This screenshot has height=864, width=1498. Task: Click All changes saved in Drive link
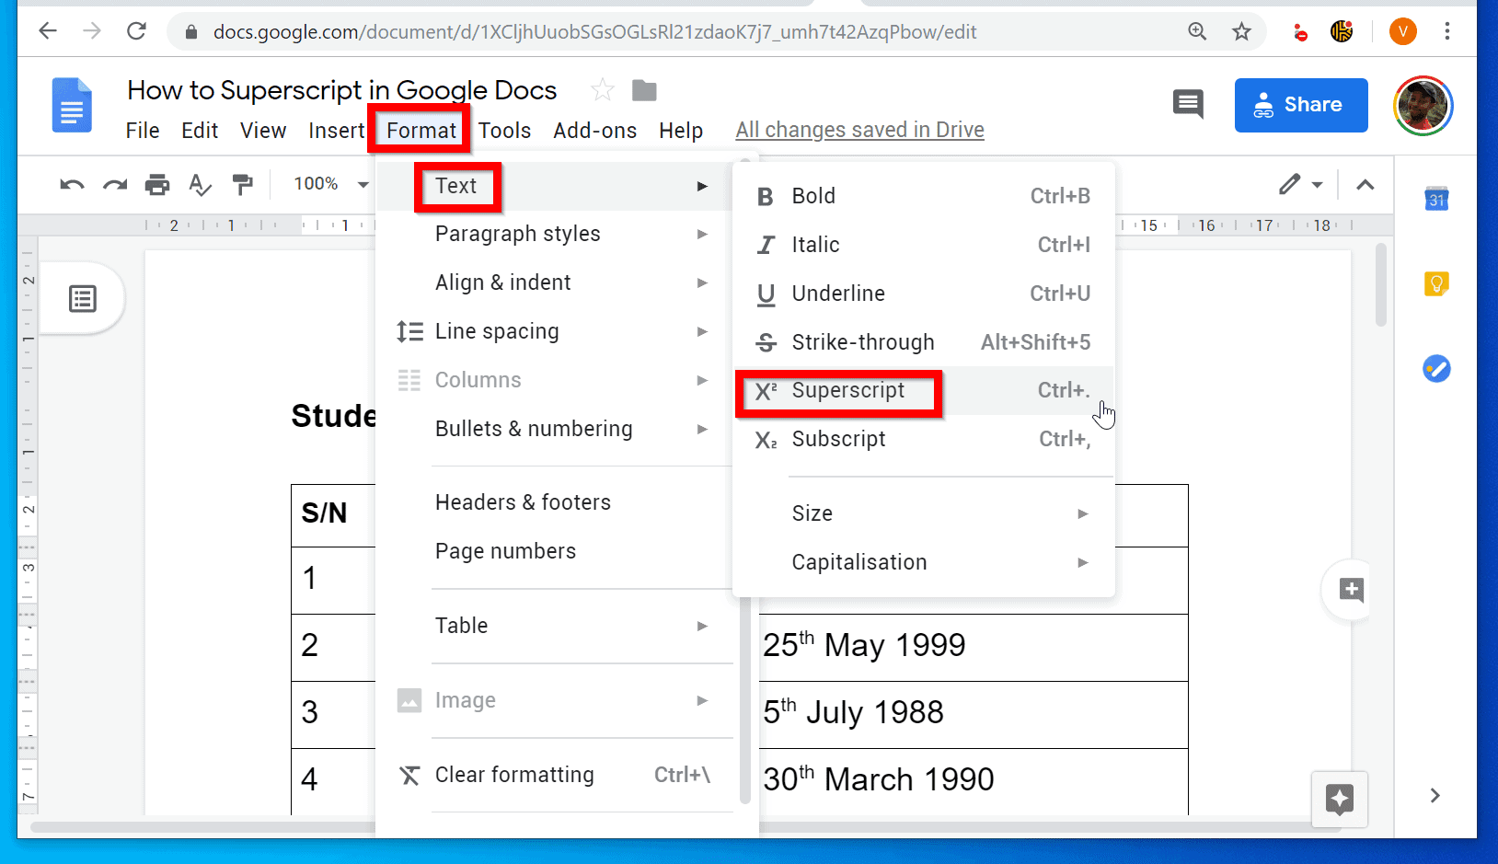(x=859, y=130)
